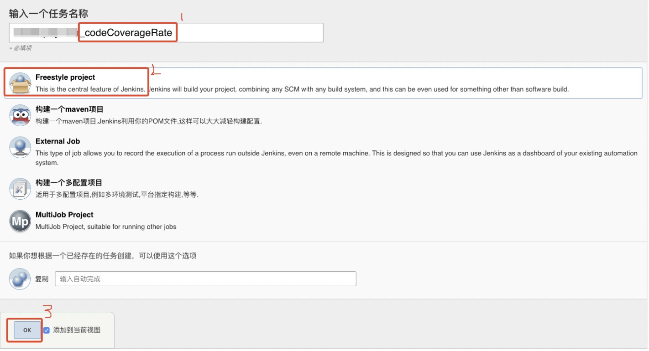Screen dimensions: 649x351
Task: Click the maven POM description text
Action: pyautogui.click(x=149, y=121)
